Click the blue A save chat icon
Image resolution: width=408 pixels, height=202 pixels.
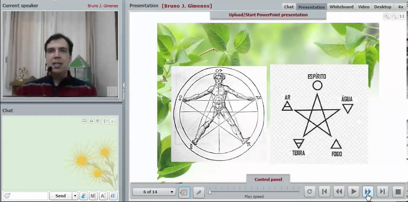(113, 196)
